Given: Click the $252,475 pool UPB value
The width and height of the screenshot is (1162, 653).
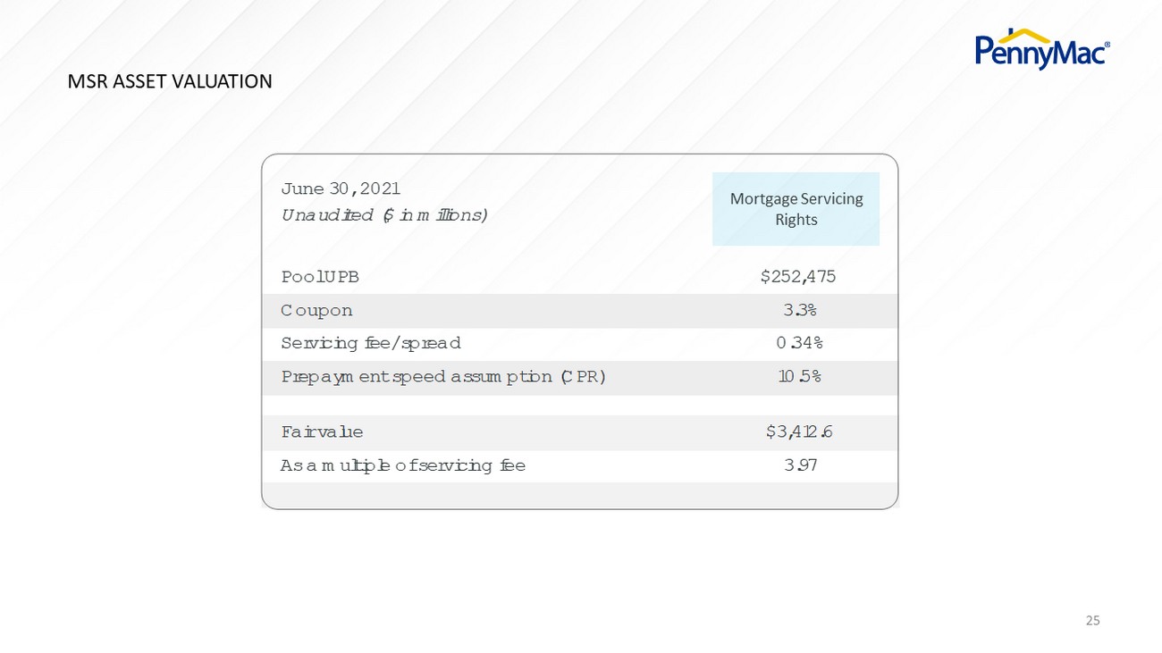Looking at the screenshot, I should (798, 277).
